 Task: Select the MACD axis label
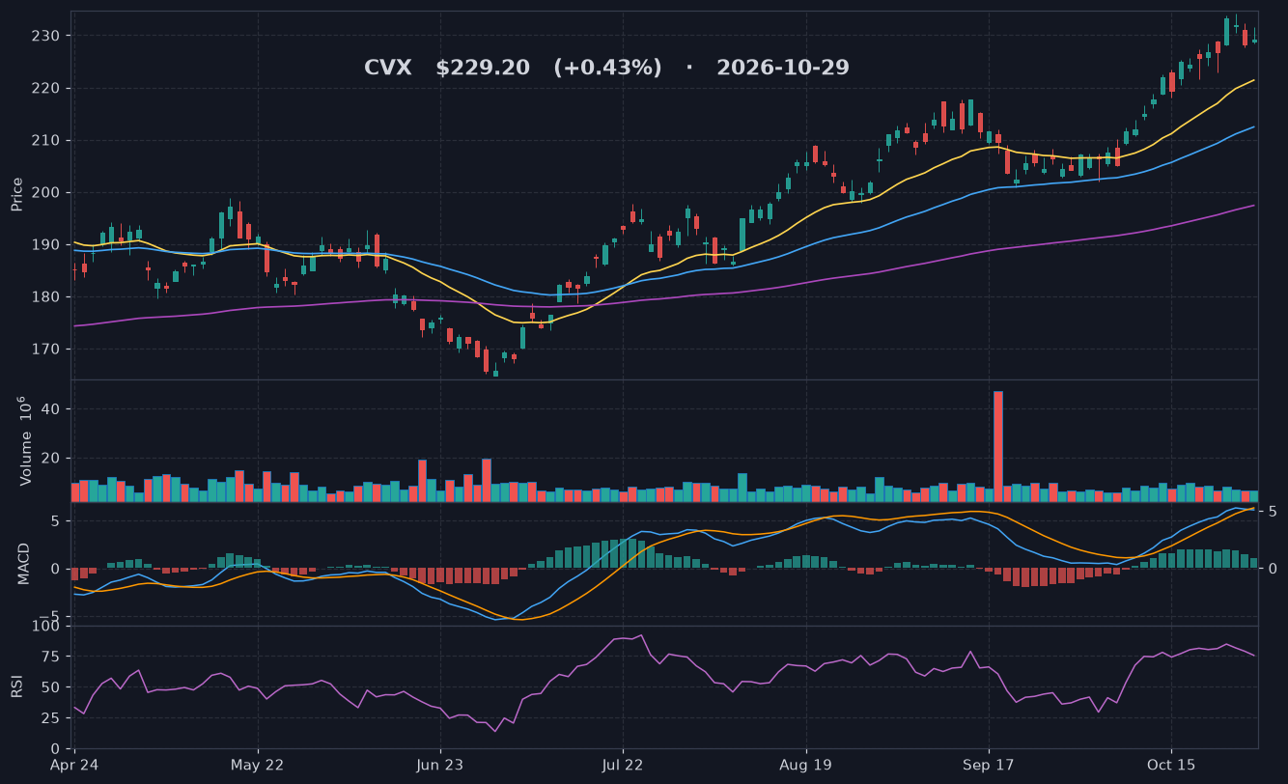(24, 564)
